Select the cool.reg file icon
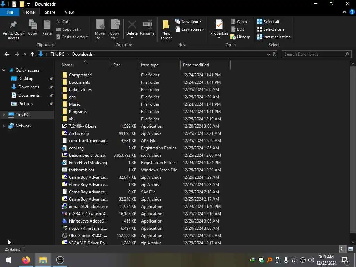Screen dimensions: 356x267 coord(64,148)
